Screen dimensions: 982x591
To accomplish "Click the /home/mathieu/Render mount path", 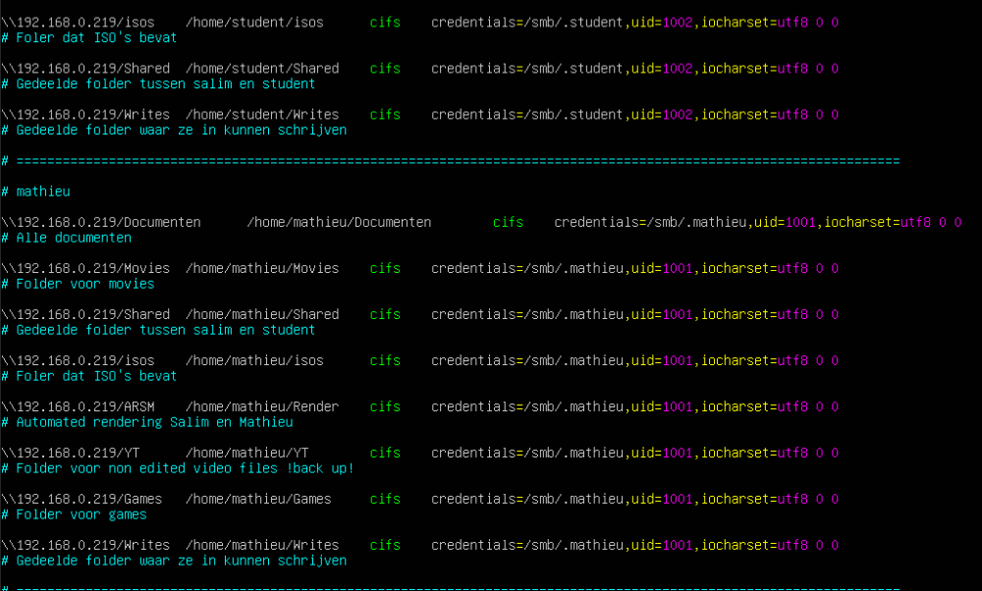I will coord(262,407).
